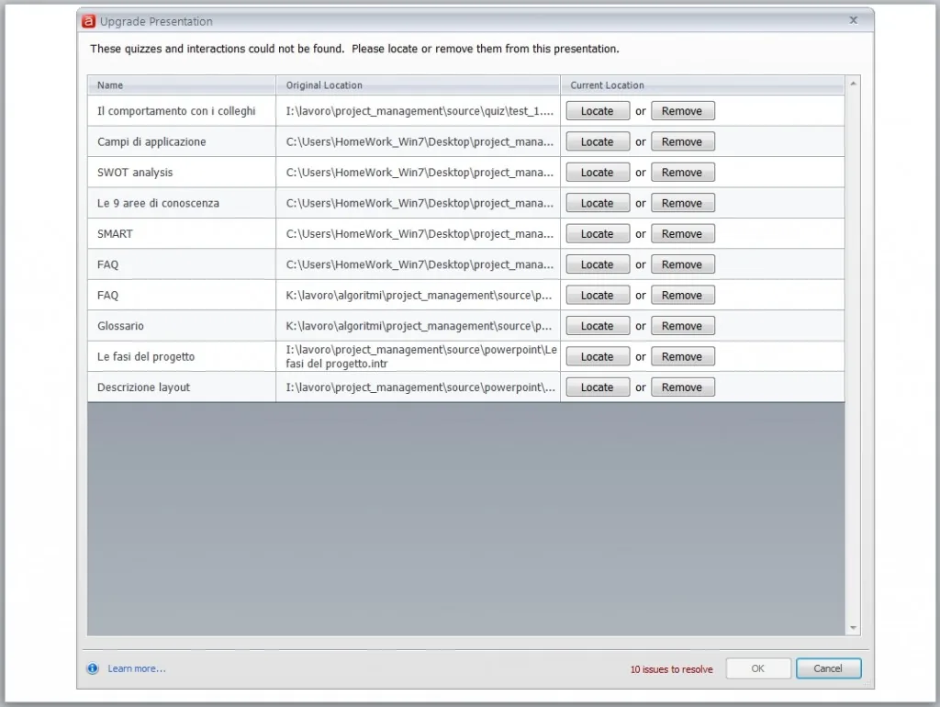
Task: Click the Name column header
Action: (x=182, y=85)
